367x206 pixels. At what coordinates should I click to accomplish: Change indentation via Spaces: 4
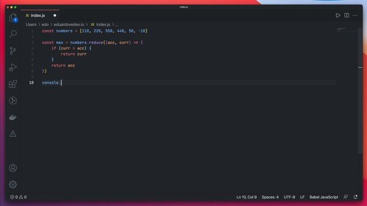(x=270, y=197)
